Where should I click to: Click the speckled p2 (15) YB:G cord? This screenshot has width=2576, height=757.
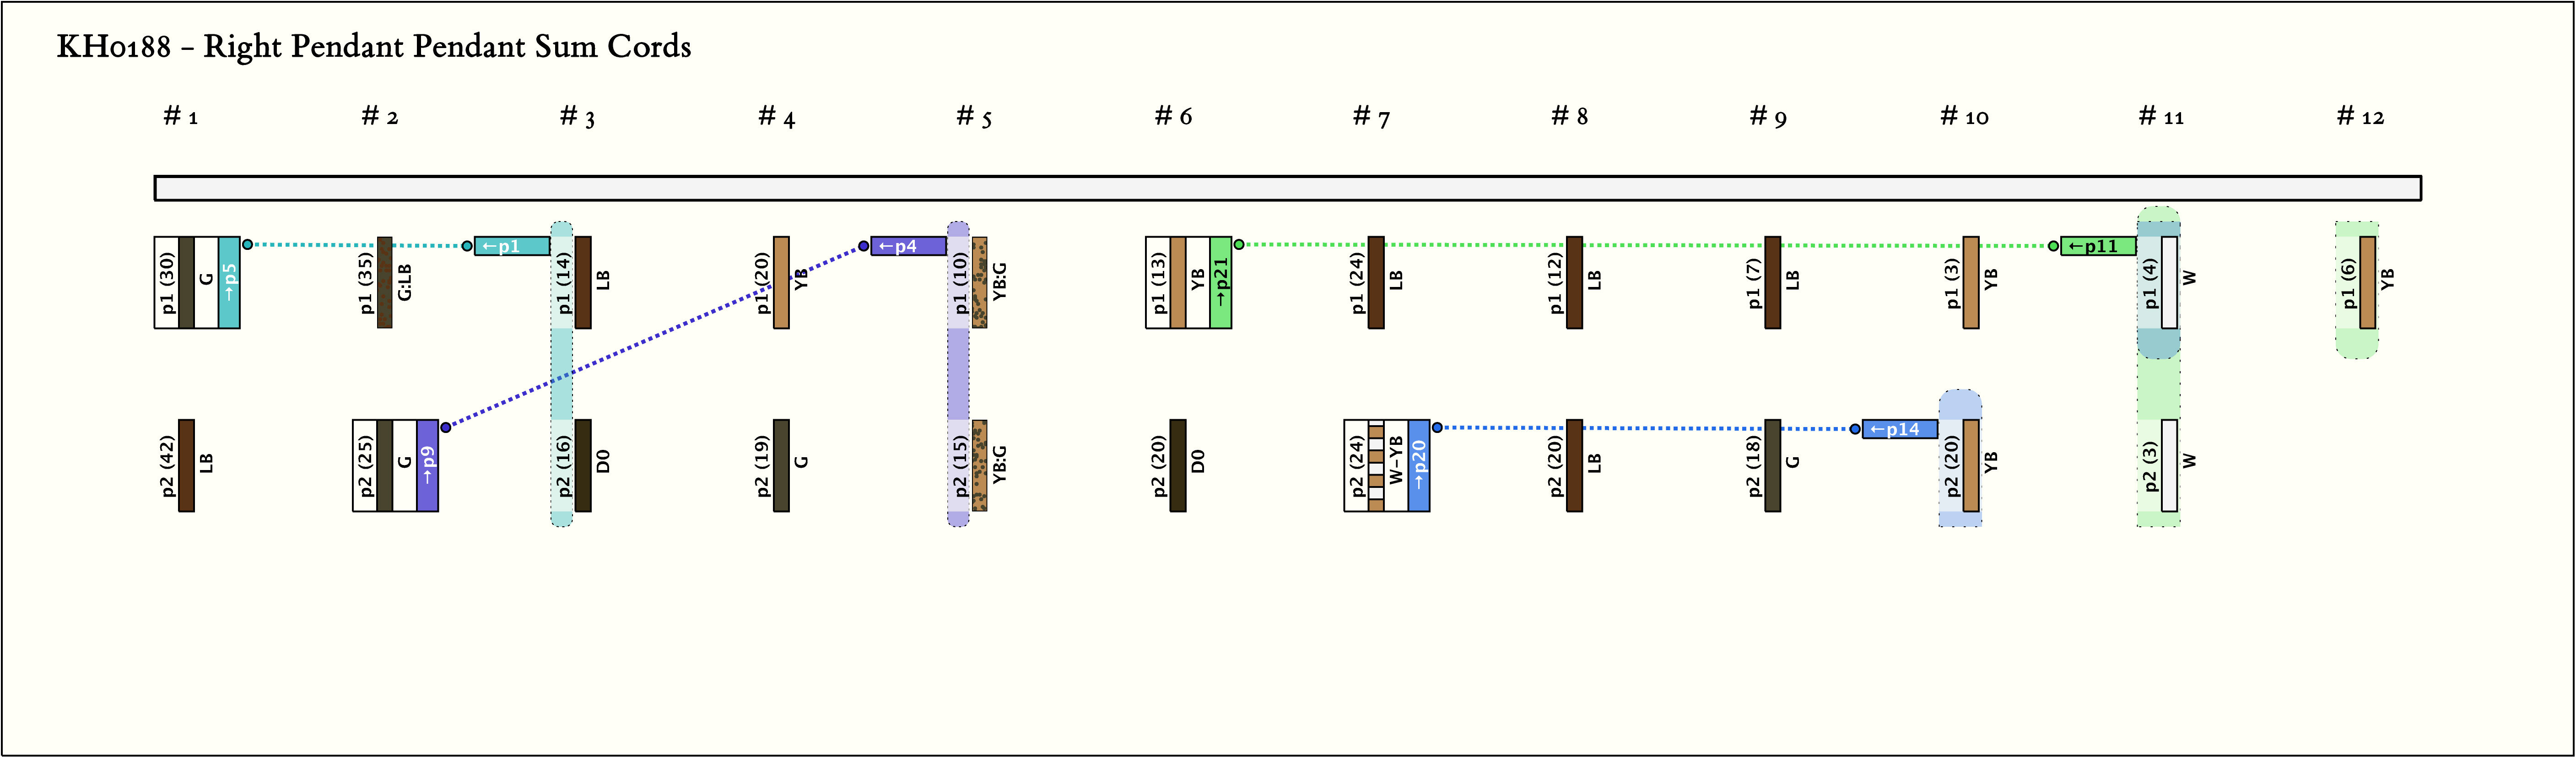click(x=980, y=465)
